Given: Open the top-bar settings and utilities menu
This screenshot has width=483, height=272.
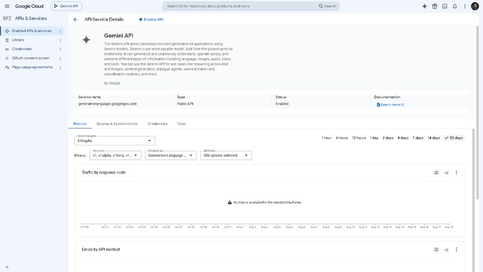Looking at the screenshot, I should click(x=465, y=6).
